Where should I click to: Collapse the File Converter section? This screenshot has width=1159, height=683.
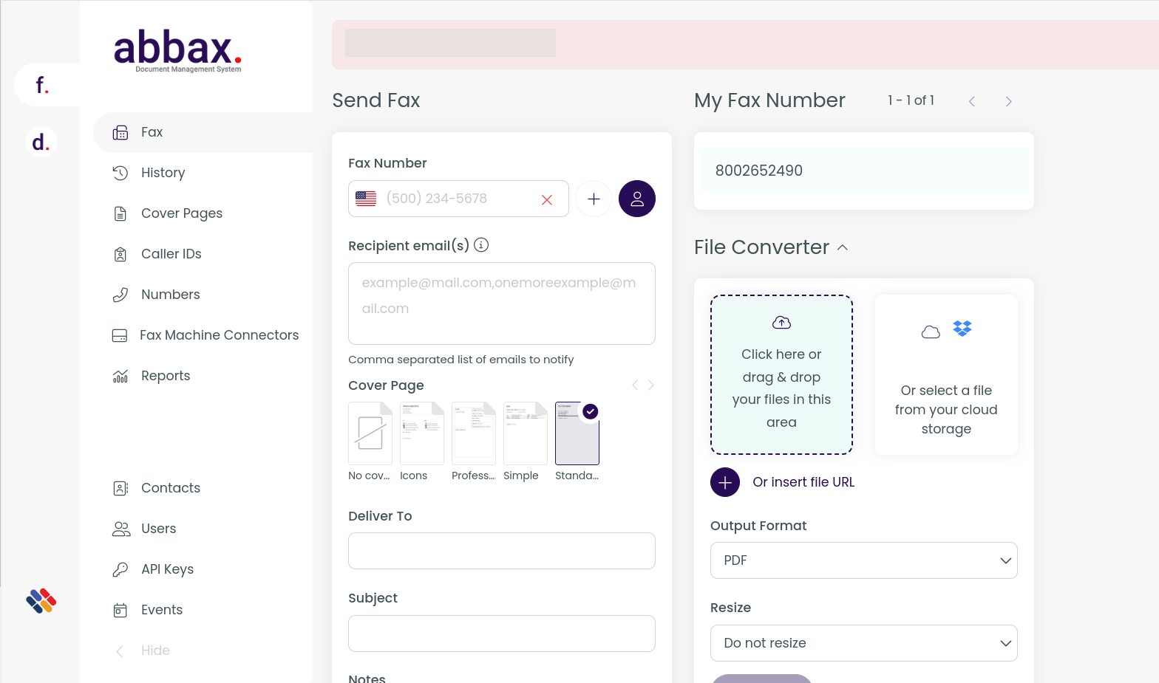(x=843, y=247)
